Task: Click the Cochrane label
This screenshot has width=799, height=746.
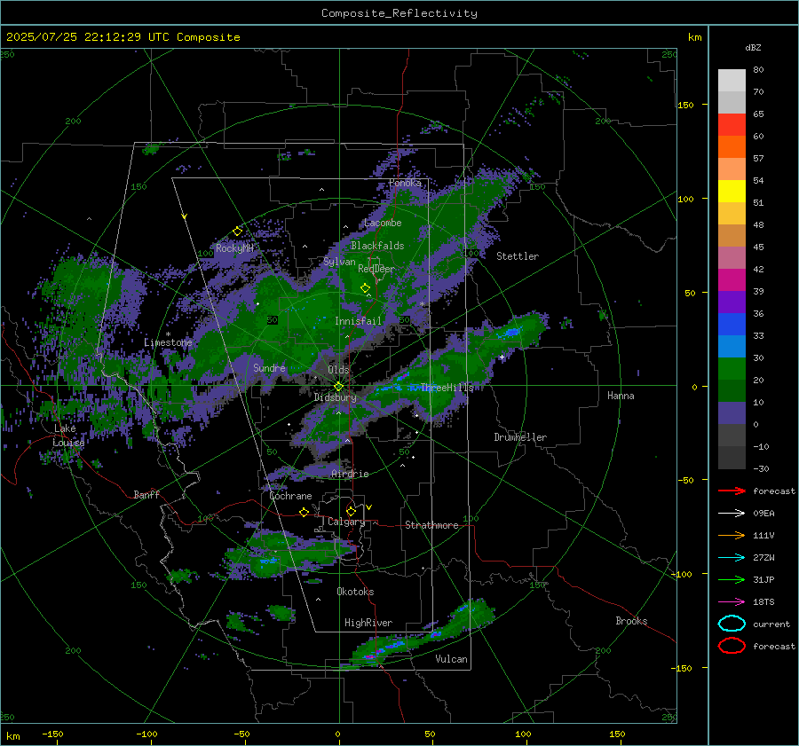Action: coord(290,496)
